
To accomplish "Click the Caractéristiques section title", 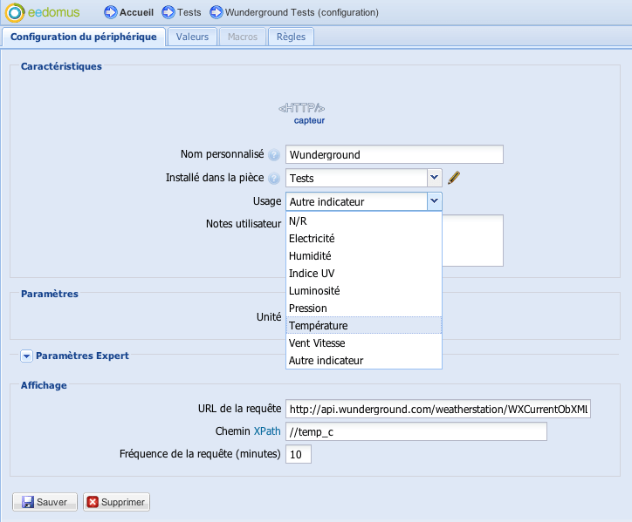I will (x=61, y=66).
